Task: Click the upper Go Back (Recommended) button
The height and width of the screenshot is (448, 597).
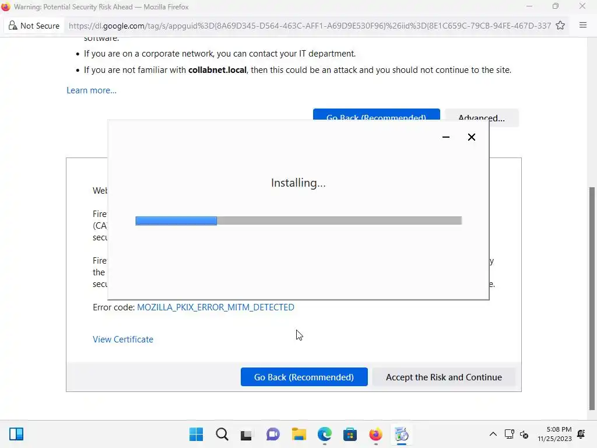Action: click(x=376, y=115)
